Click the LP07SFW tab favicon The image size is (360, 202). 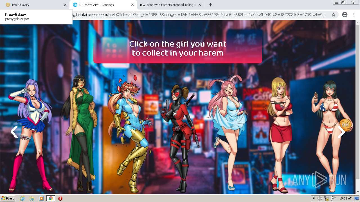(75, 5)
